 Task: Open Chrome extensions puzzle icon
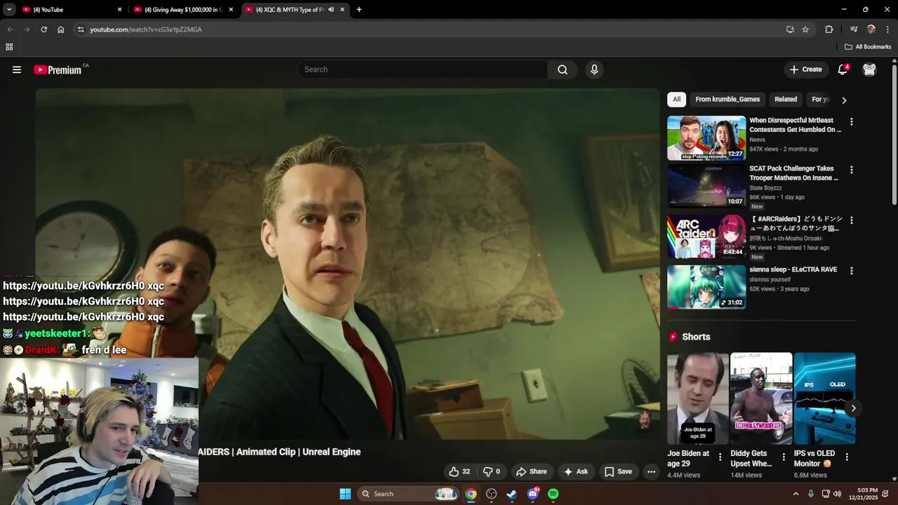click(x=829, y=29)
